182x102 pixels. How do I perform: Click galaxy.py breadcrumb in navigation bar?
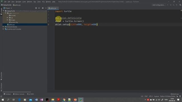tap(17, 5)
